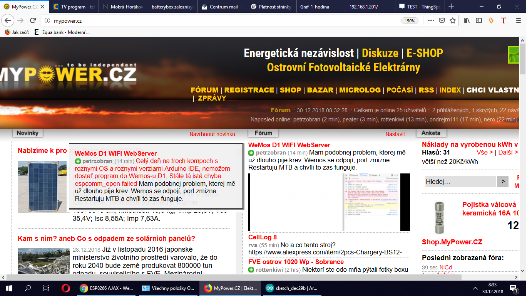Click the Anketa section button
This screenshot has height=296, width=532.
(431, 133)
